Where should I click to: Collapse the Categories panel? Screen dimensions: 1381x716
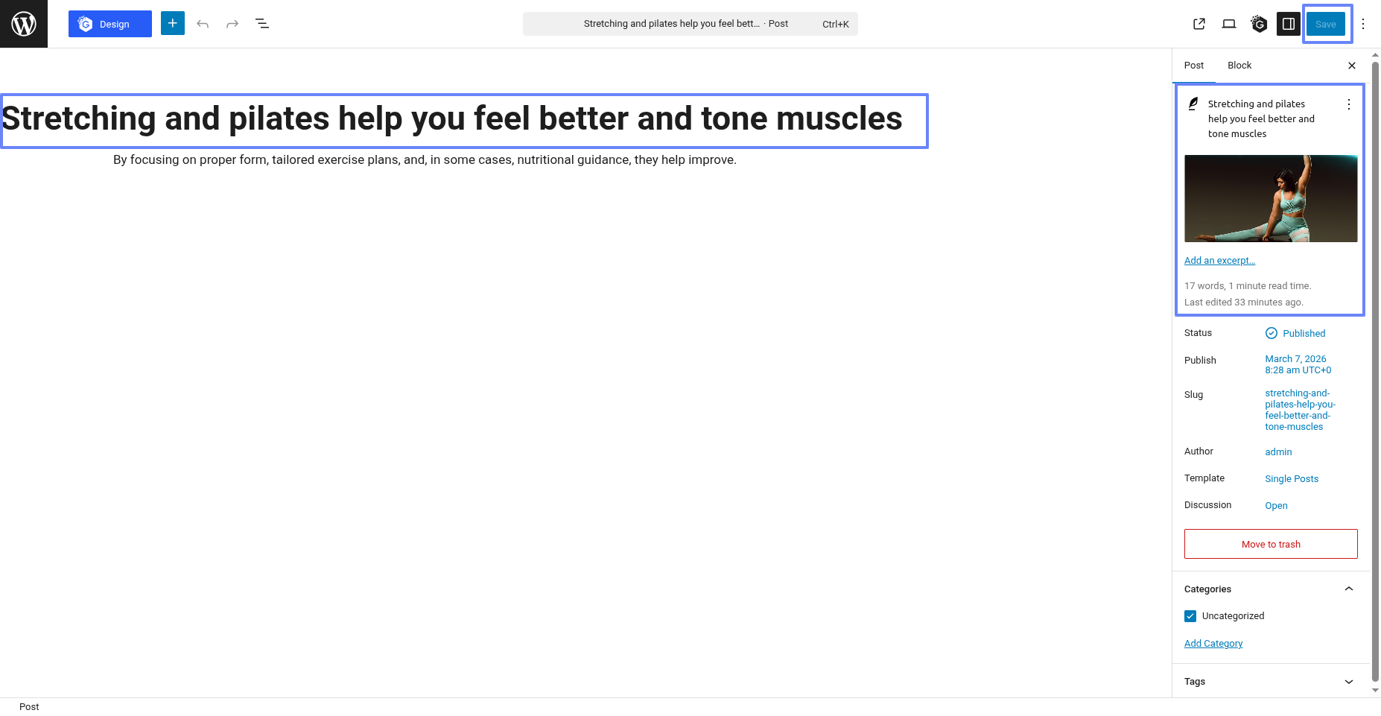tap(1349, 589)
